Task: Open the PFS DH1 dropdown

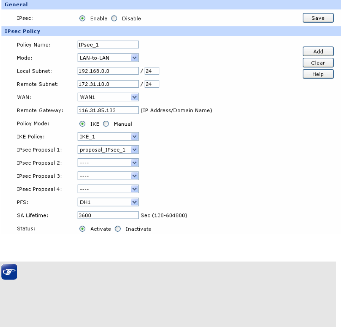Action: (108, 202)
